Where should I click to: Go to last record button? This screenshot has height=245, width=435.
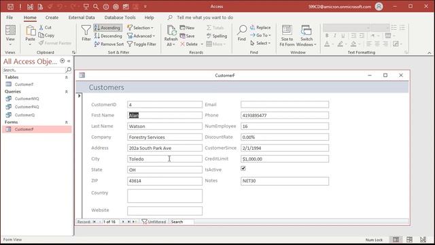click(129, 222)
